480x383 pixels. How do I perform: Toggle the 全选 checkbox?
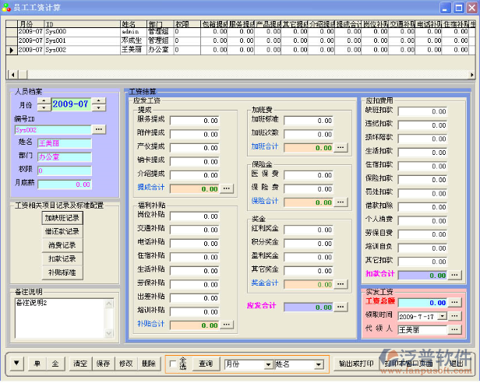pyautogui.click(x=173, y=364)
